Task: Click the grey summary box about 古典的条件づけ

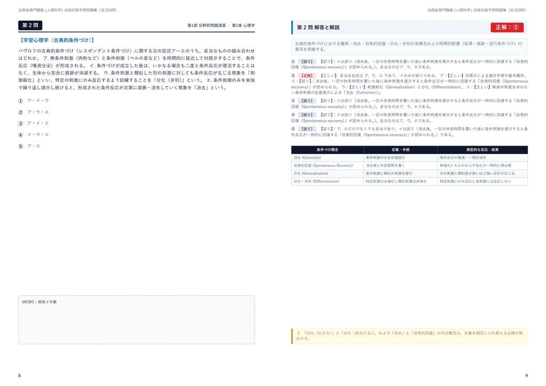Action: 409,46
